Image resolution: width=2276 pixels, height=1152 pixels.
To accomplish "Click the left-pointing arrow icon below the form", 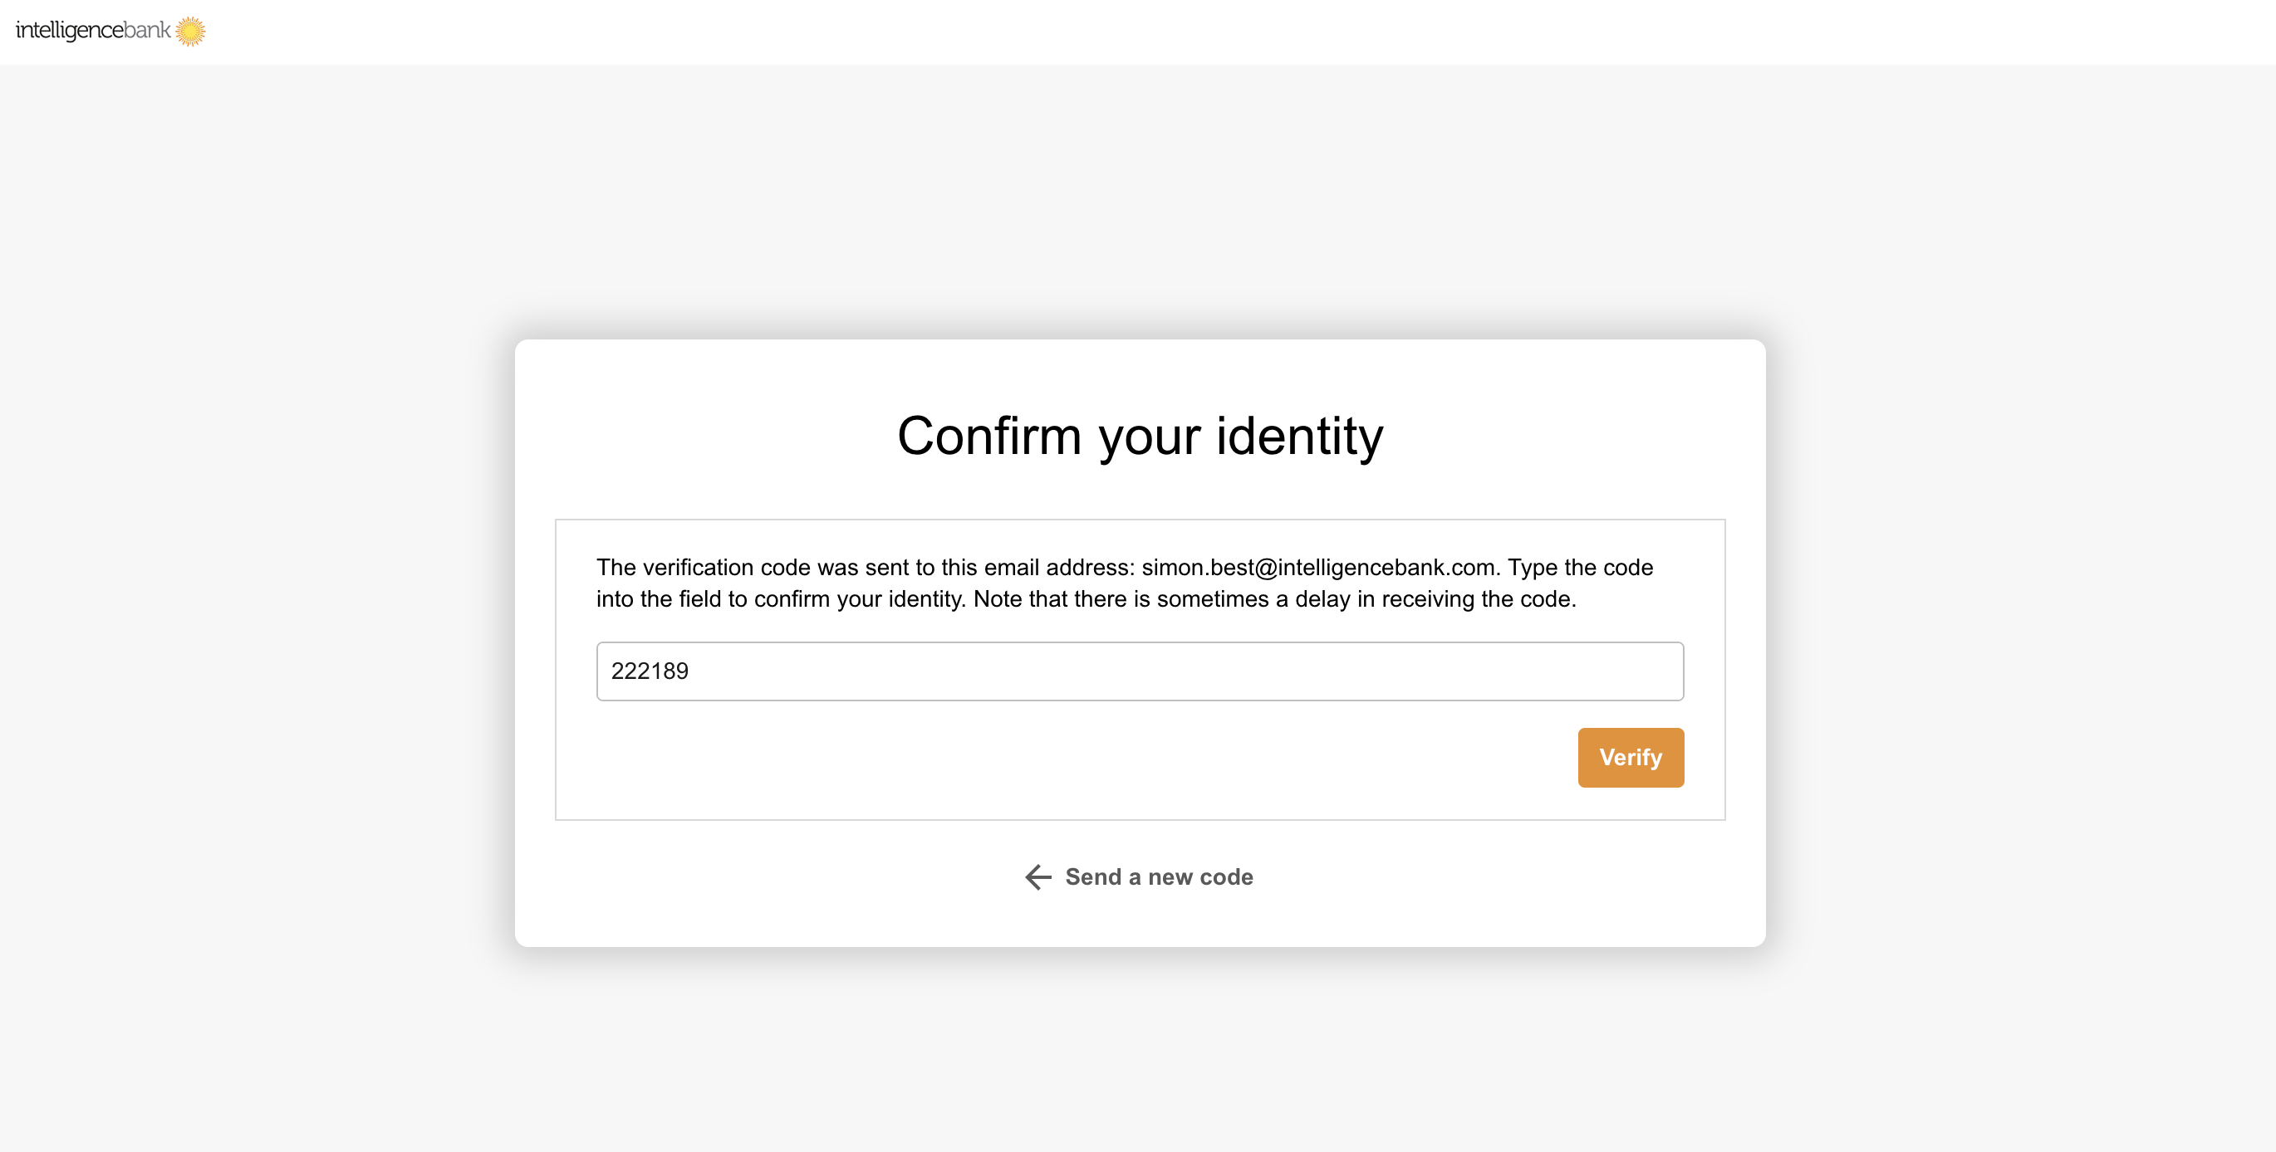I will (x=1037, y=876).
